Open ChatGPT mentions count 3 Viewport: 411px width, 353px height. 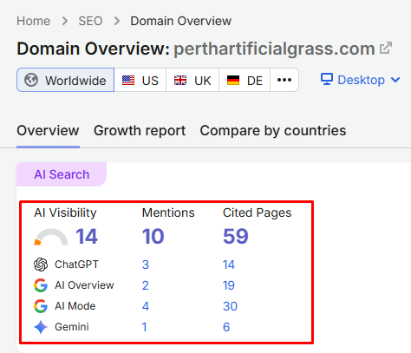tap(146, 265)
